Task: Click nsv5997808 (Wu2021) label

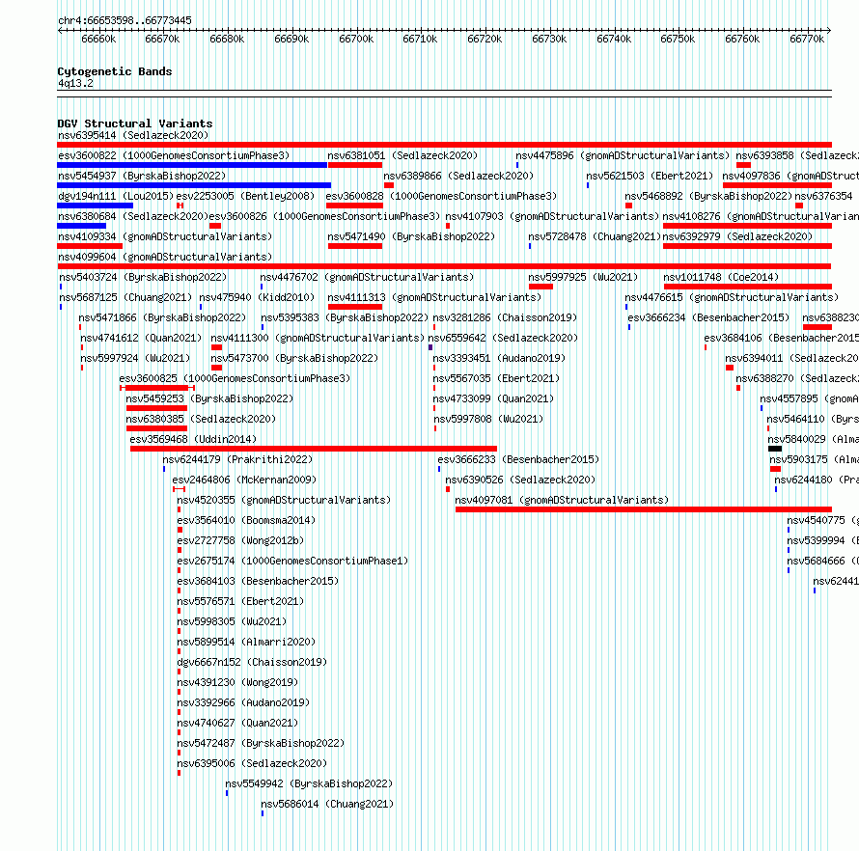Action: 488,419
